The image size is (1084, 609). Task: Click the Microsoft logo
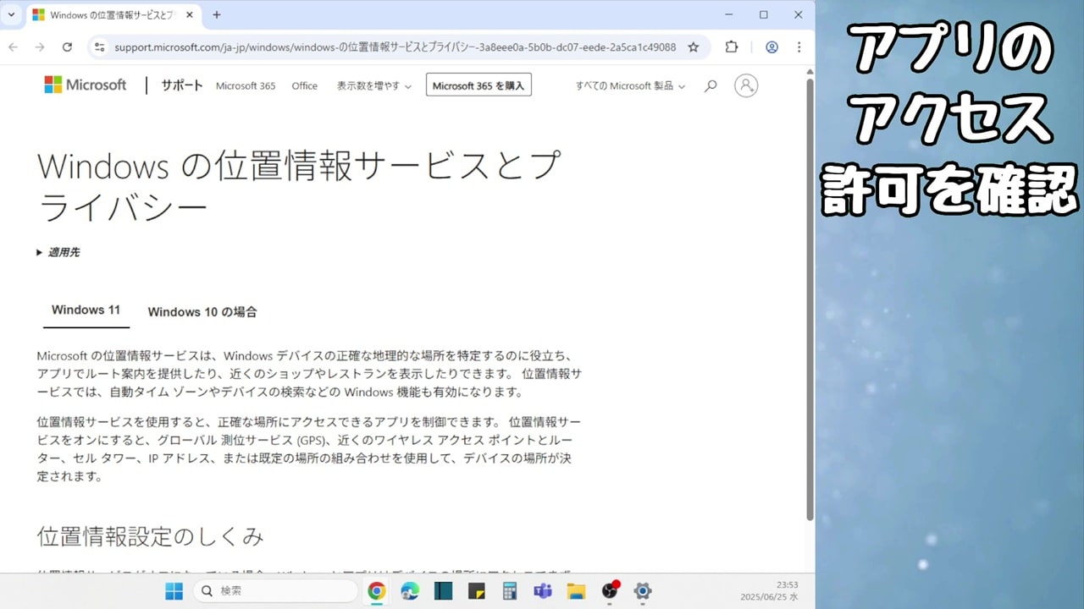pos(85,85)
